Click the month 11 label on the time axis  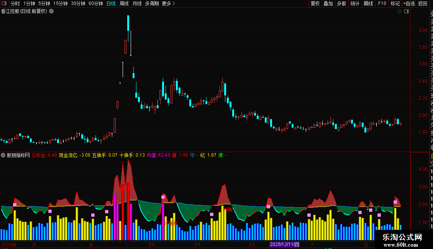coord(198,244)
